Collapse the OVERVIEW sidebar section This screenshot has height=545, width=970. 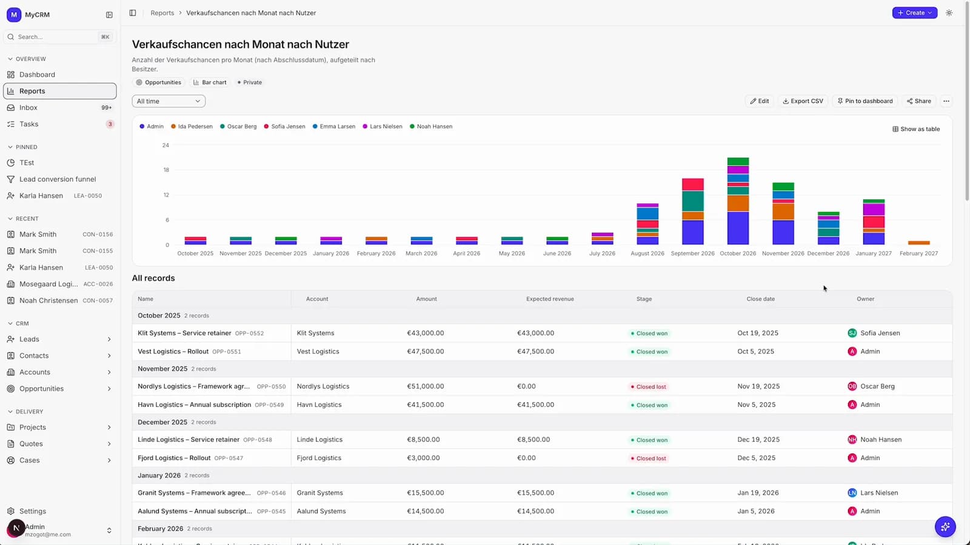(27, 59)
